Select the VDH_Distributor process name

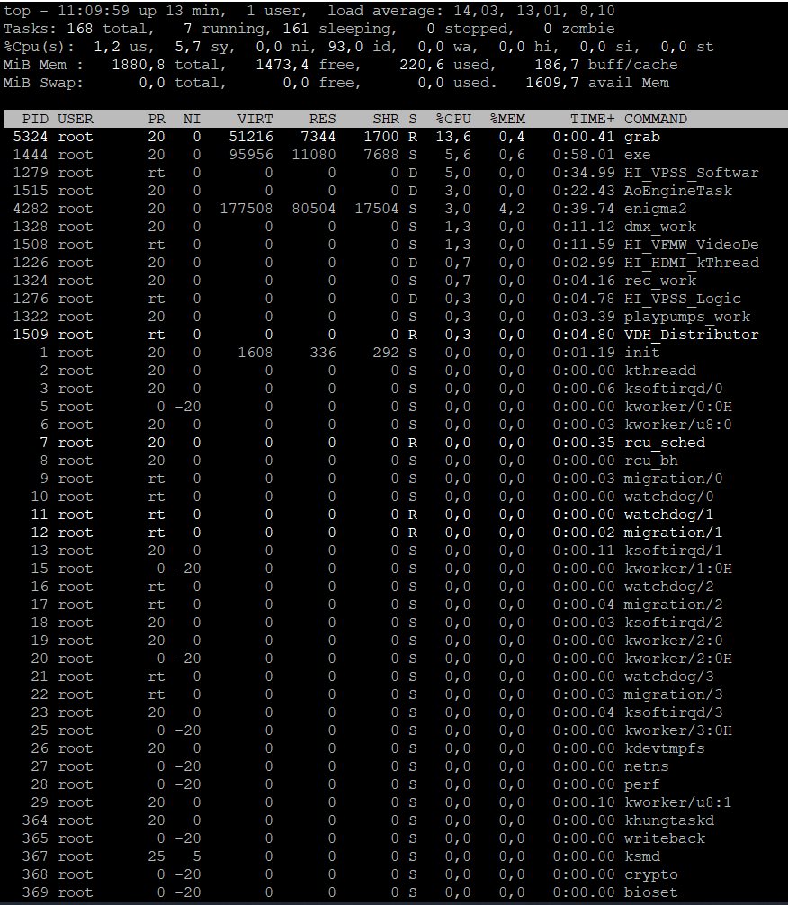691,335
